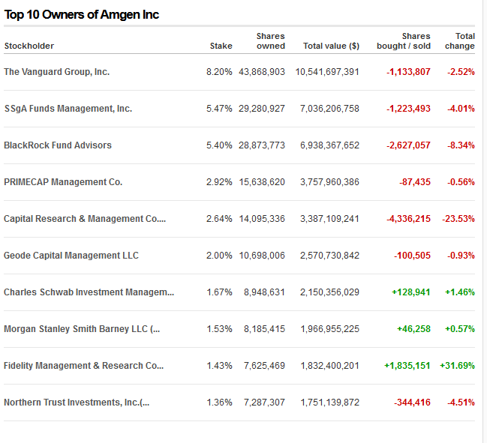Open Charles Schwab Investment Management entry
487x443 pixels.
[x=89, y=292]
